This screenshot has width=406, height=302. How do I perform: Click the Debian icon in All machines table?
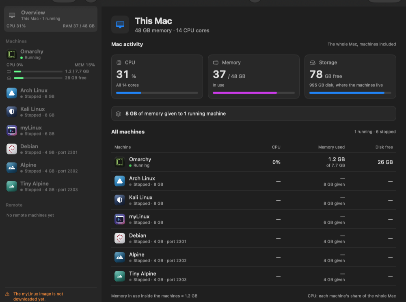pos(120,238)
